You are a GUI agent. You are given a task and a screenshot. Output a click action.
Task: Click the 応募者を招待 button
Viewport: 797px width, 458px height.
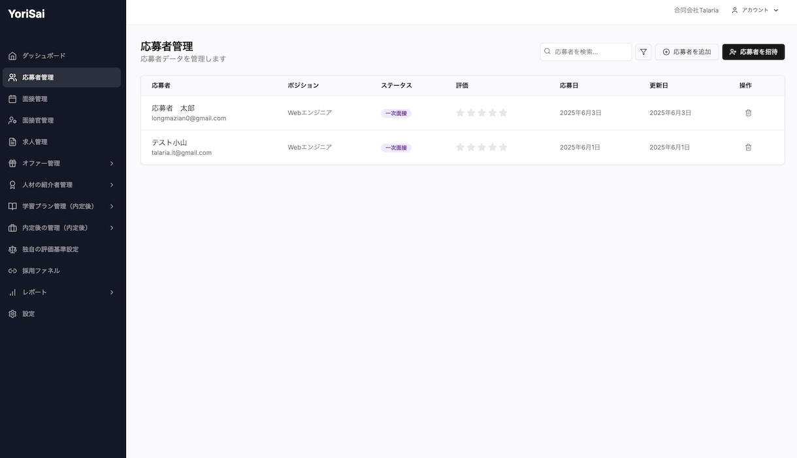753,52
